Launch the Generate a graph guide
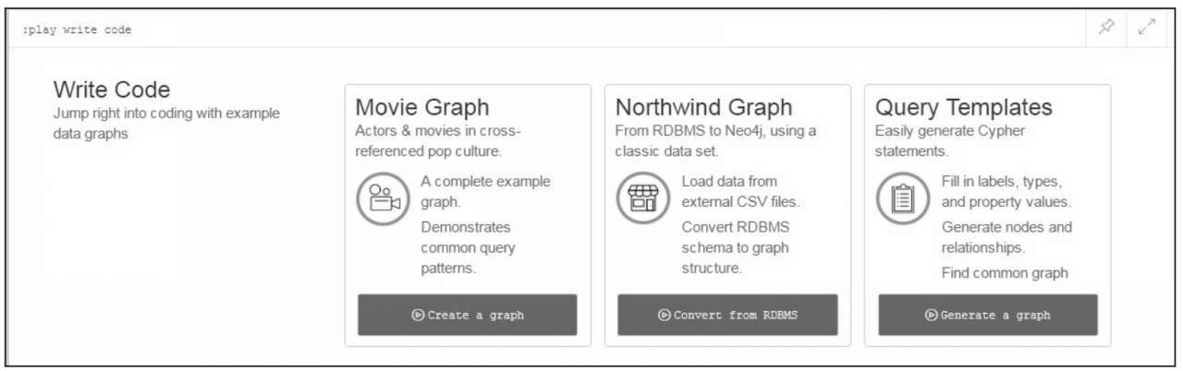This screenshot has width=1183, height=371. [988, 315]
